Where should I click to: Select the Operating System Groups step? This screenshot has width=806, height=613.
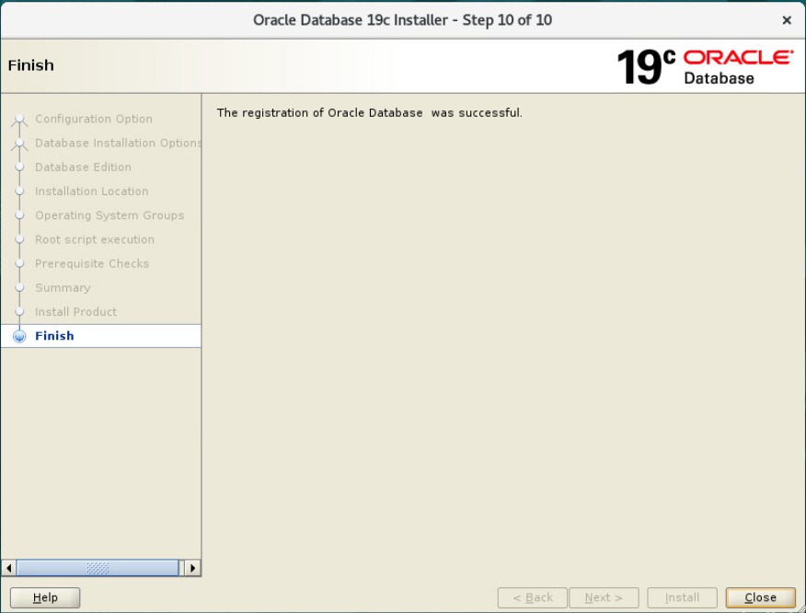[109, 215]
